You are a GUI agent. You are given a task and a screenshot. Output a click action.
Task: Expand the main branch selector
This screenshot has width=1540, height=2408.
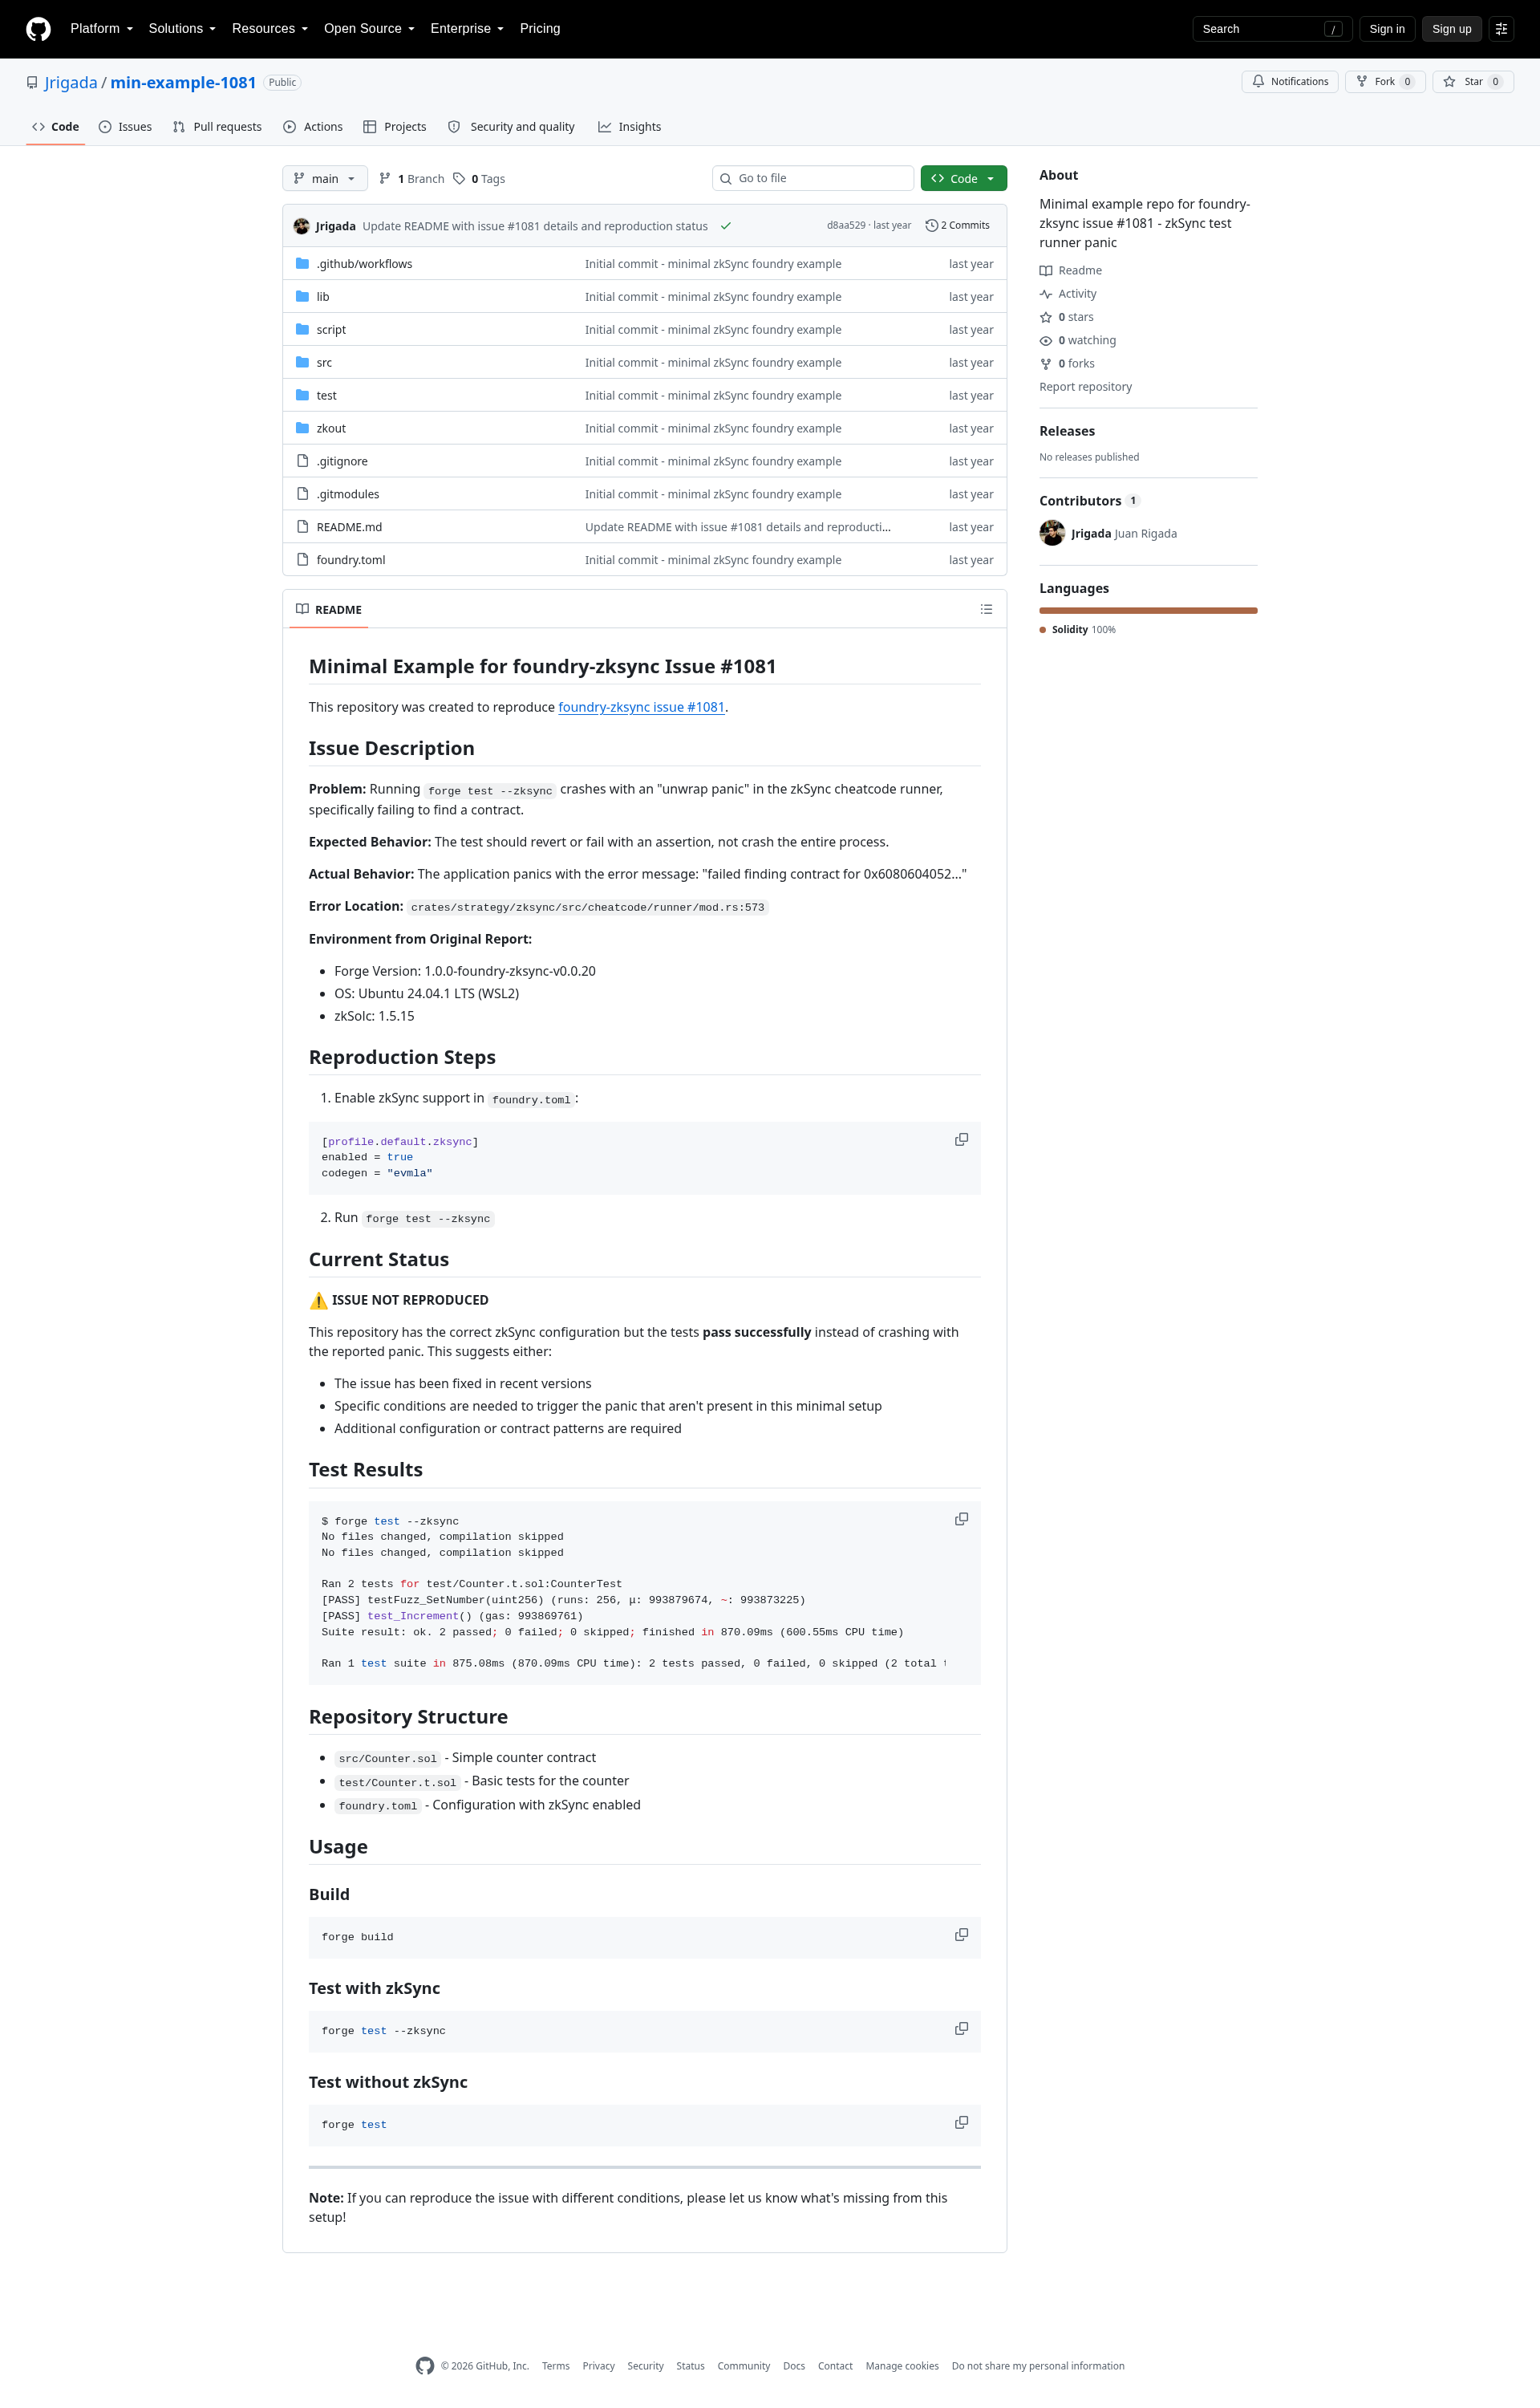[325, 178]
